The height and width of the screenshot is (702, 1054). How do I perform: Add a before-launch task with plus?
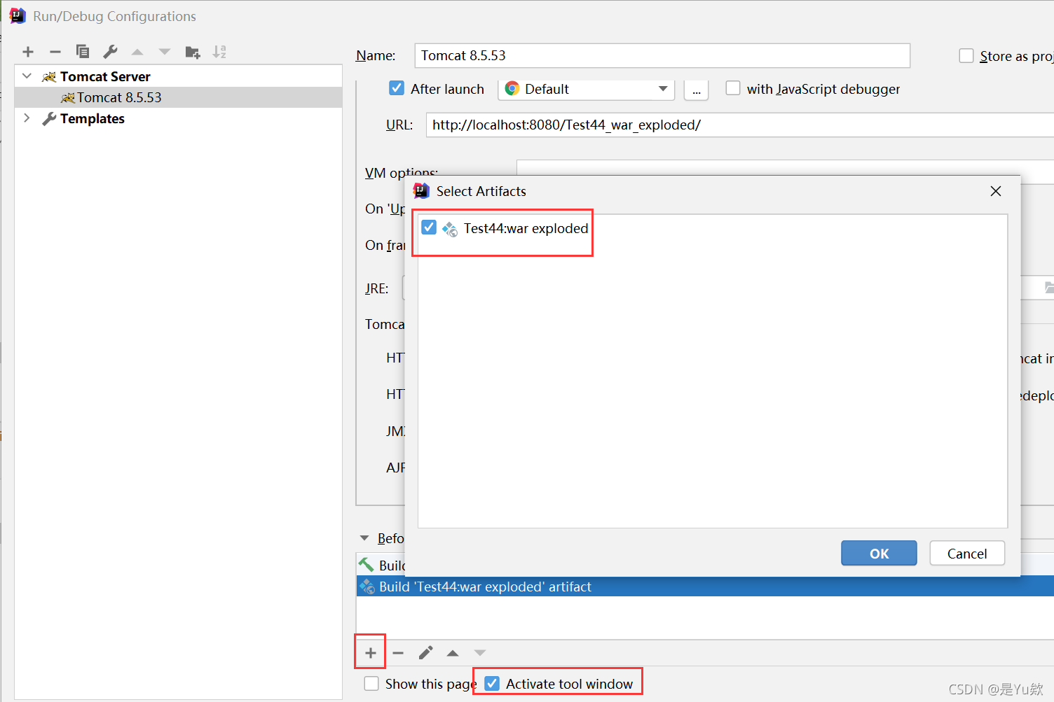click(371, 653)
